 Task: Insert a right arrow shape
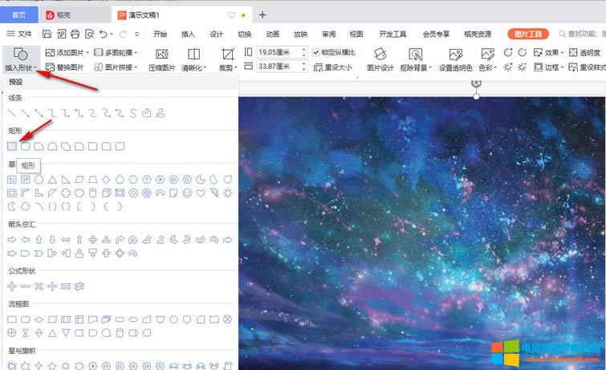click(x=12, y=239)
